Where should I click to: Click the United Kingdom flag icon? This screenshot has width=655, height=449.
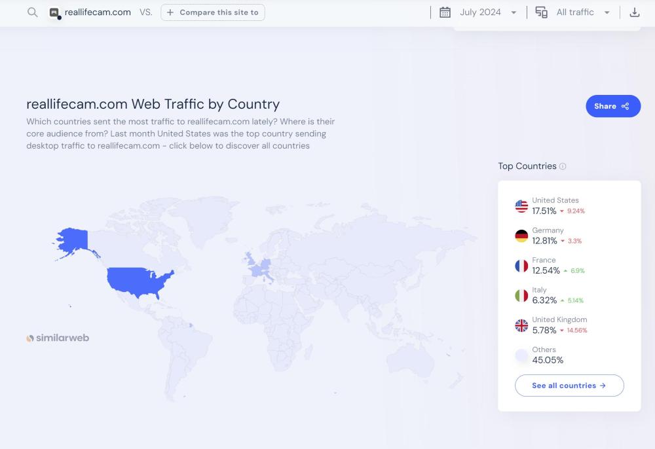pos(521,325)
